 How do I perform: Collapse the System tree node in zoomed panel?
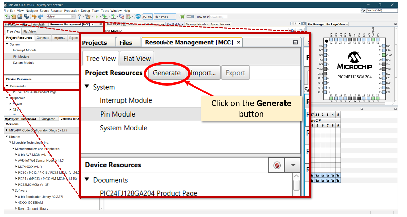pos(87,87)
